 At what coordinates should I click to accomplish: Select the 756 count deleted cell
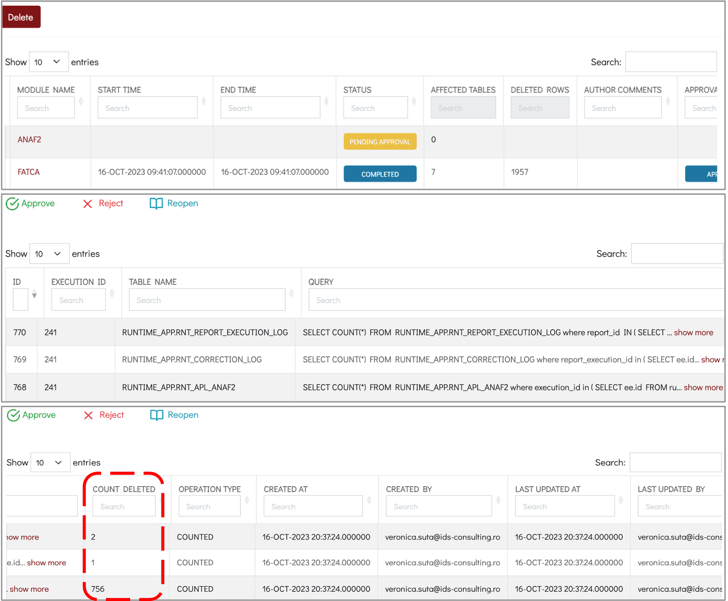tap(98, 589)
